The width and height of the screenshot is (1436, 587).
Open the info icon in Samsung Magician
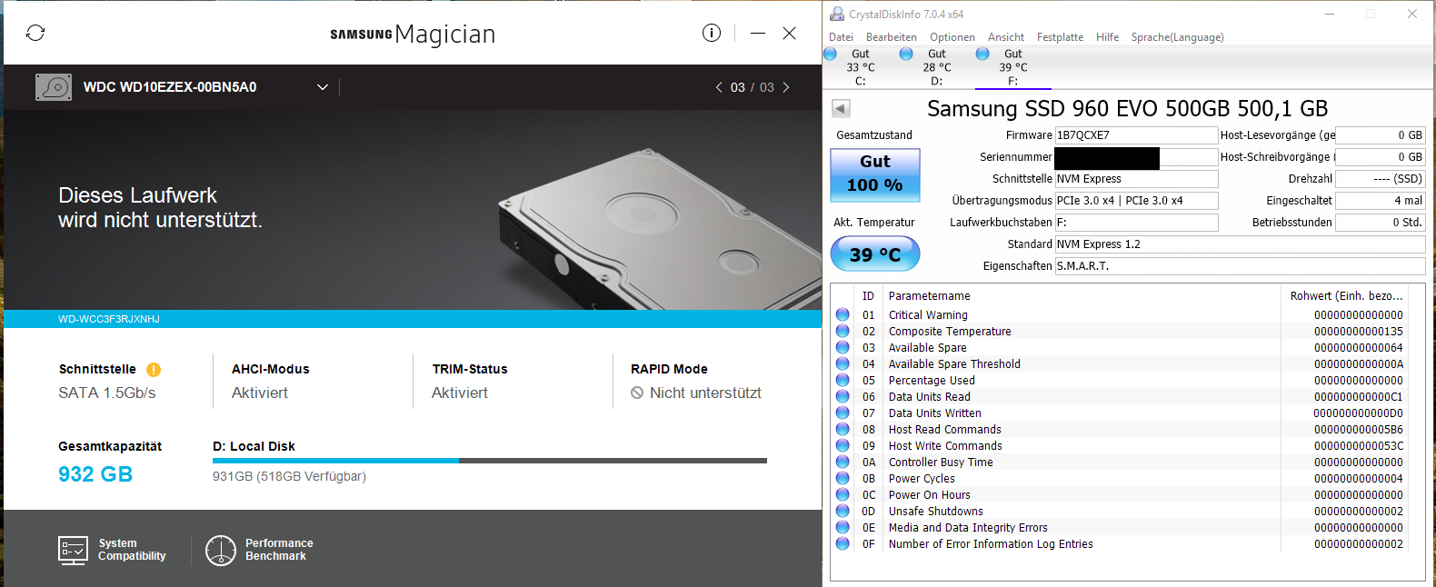coord(712,33)
